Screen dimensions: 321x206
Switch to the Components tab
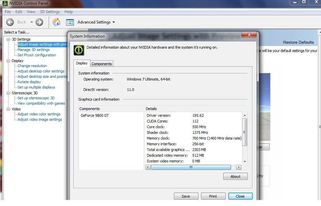[101, 64]
